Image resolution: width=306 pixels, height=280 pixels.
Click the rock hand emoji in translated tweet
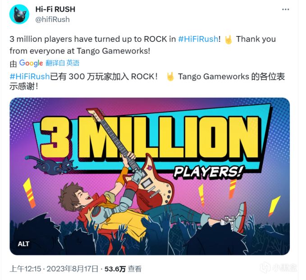(170, 77)
